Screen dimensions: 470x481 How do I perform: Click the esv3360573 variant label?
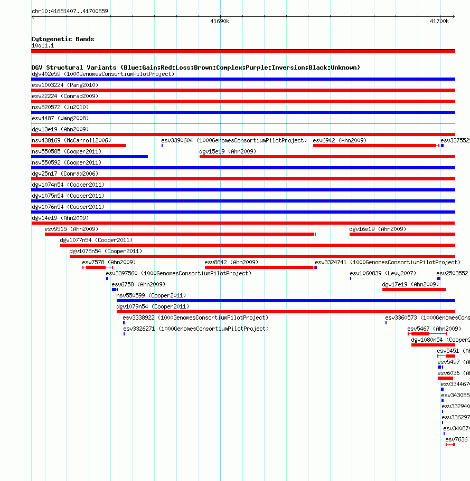(x=428, y=318)
